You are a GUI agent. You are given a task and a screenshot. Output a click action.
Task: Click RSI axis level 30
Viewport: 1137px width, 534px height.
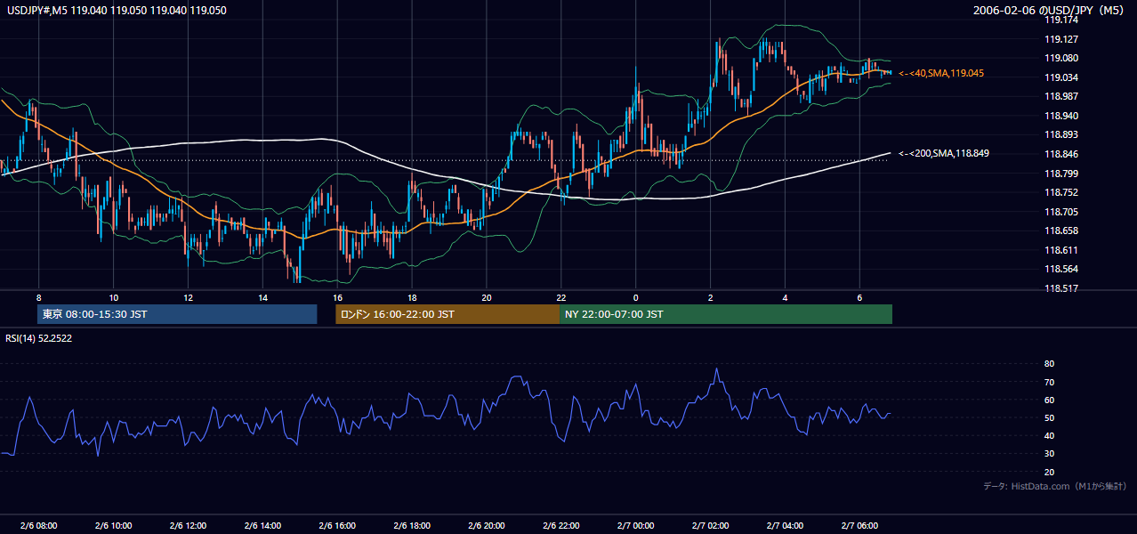(x=1050, y=454)
